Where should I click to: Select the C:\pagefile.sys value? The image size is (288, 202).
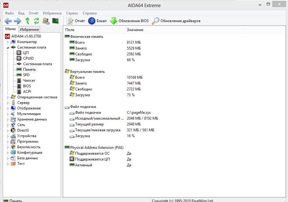(x=139, y=113)
